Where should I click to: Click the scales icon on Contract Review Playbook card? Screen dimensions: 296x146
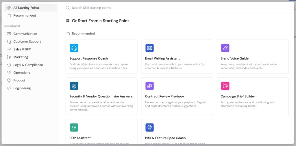tap(149, 86)
